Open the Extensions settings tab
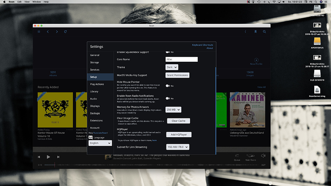Viewport: 331px width, 186px height. pyautogui.click(x=100, y=121)
